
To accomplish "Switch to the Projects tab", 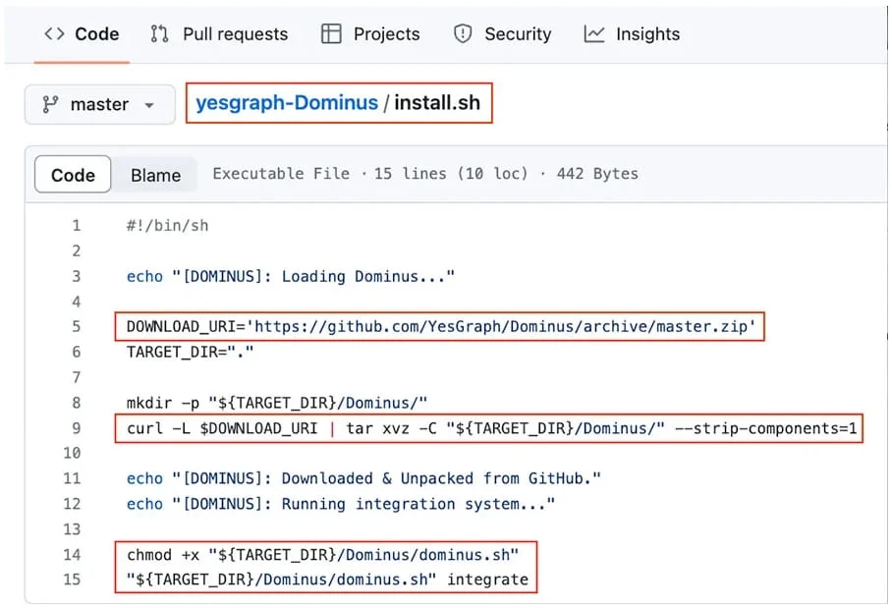I will tap(370, 34).
